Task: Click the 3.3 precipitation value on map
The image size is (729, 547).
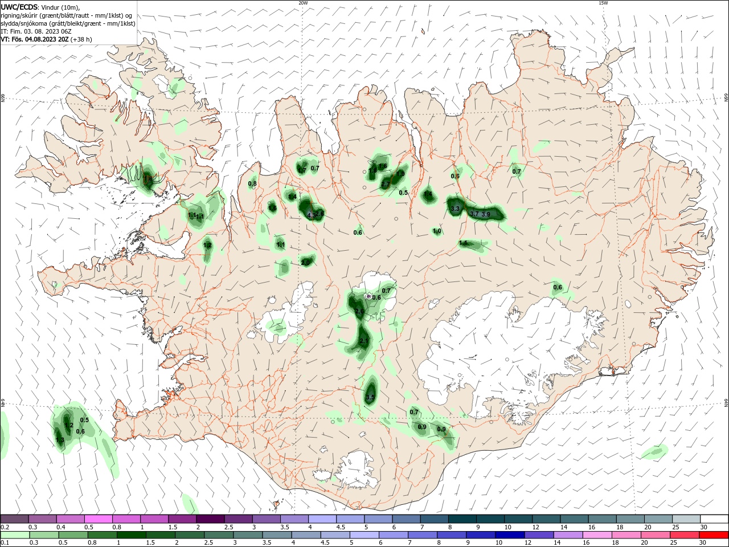Action: click(x=455, y=209)
